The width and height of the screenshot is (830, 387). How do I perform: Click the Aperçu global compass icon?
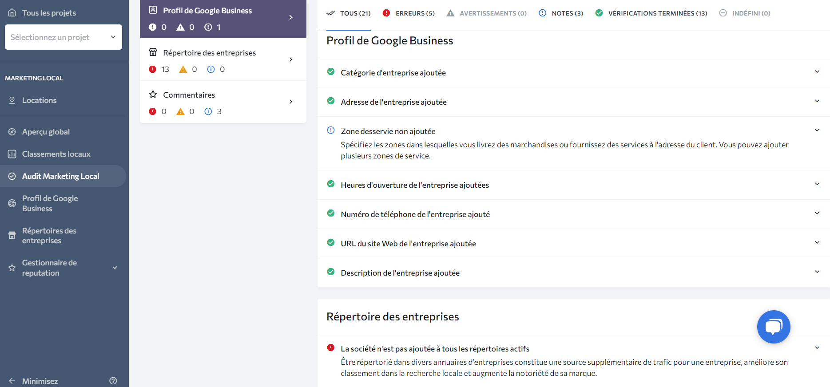point(12,132)
